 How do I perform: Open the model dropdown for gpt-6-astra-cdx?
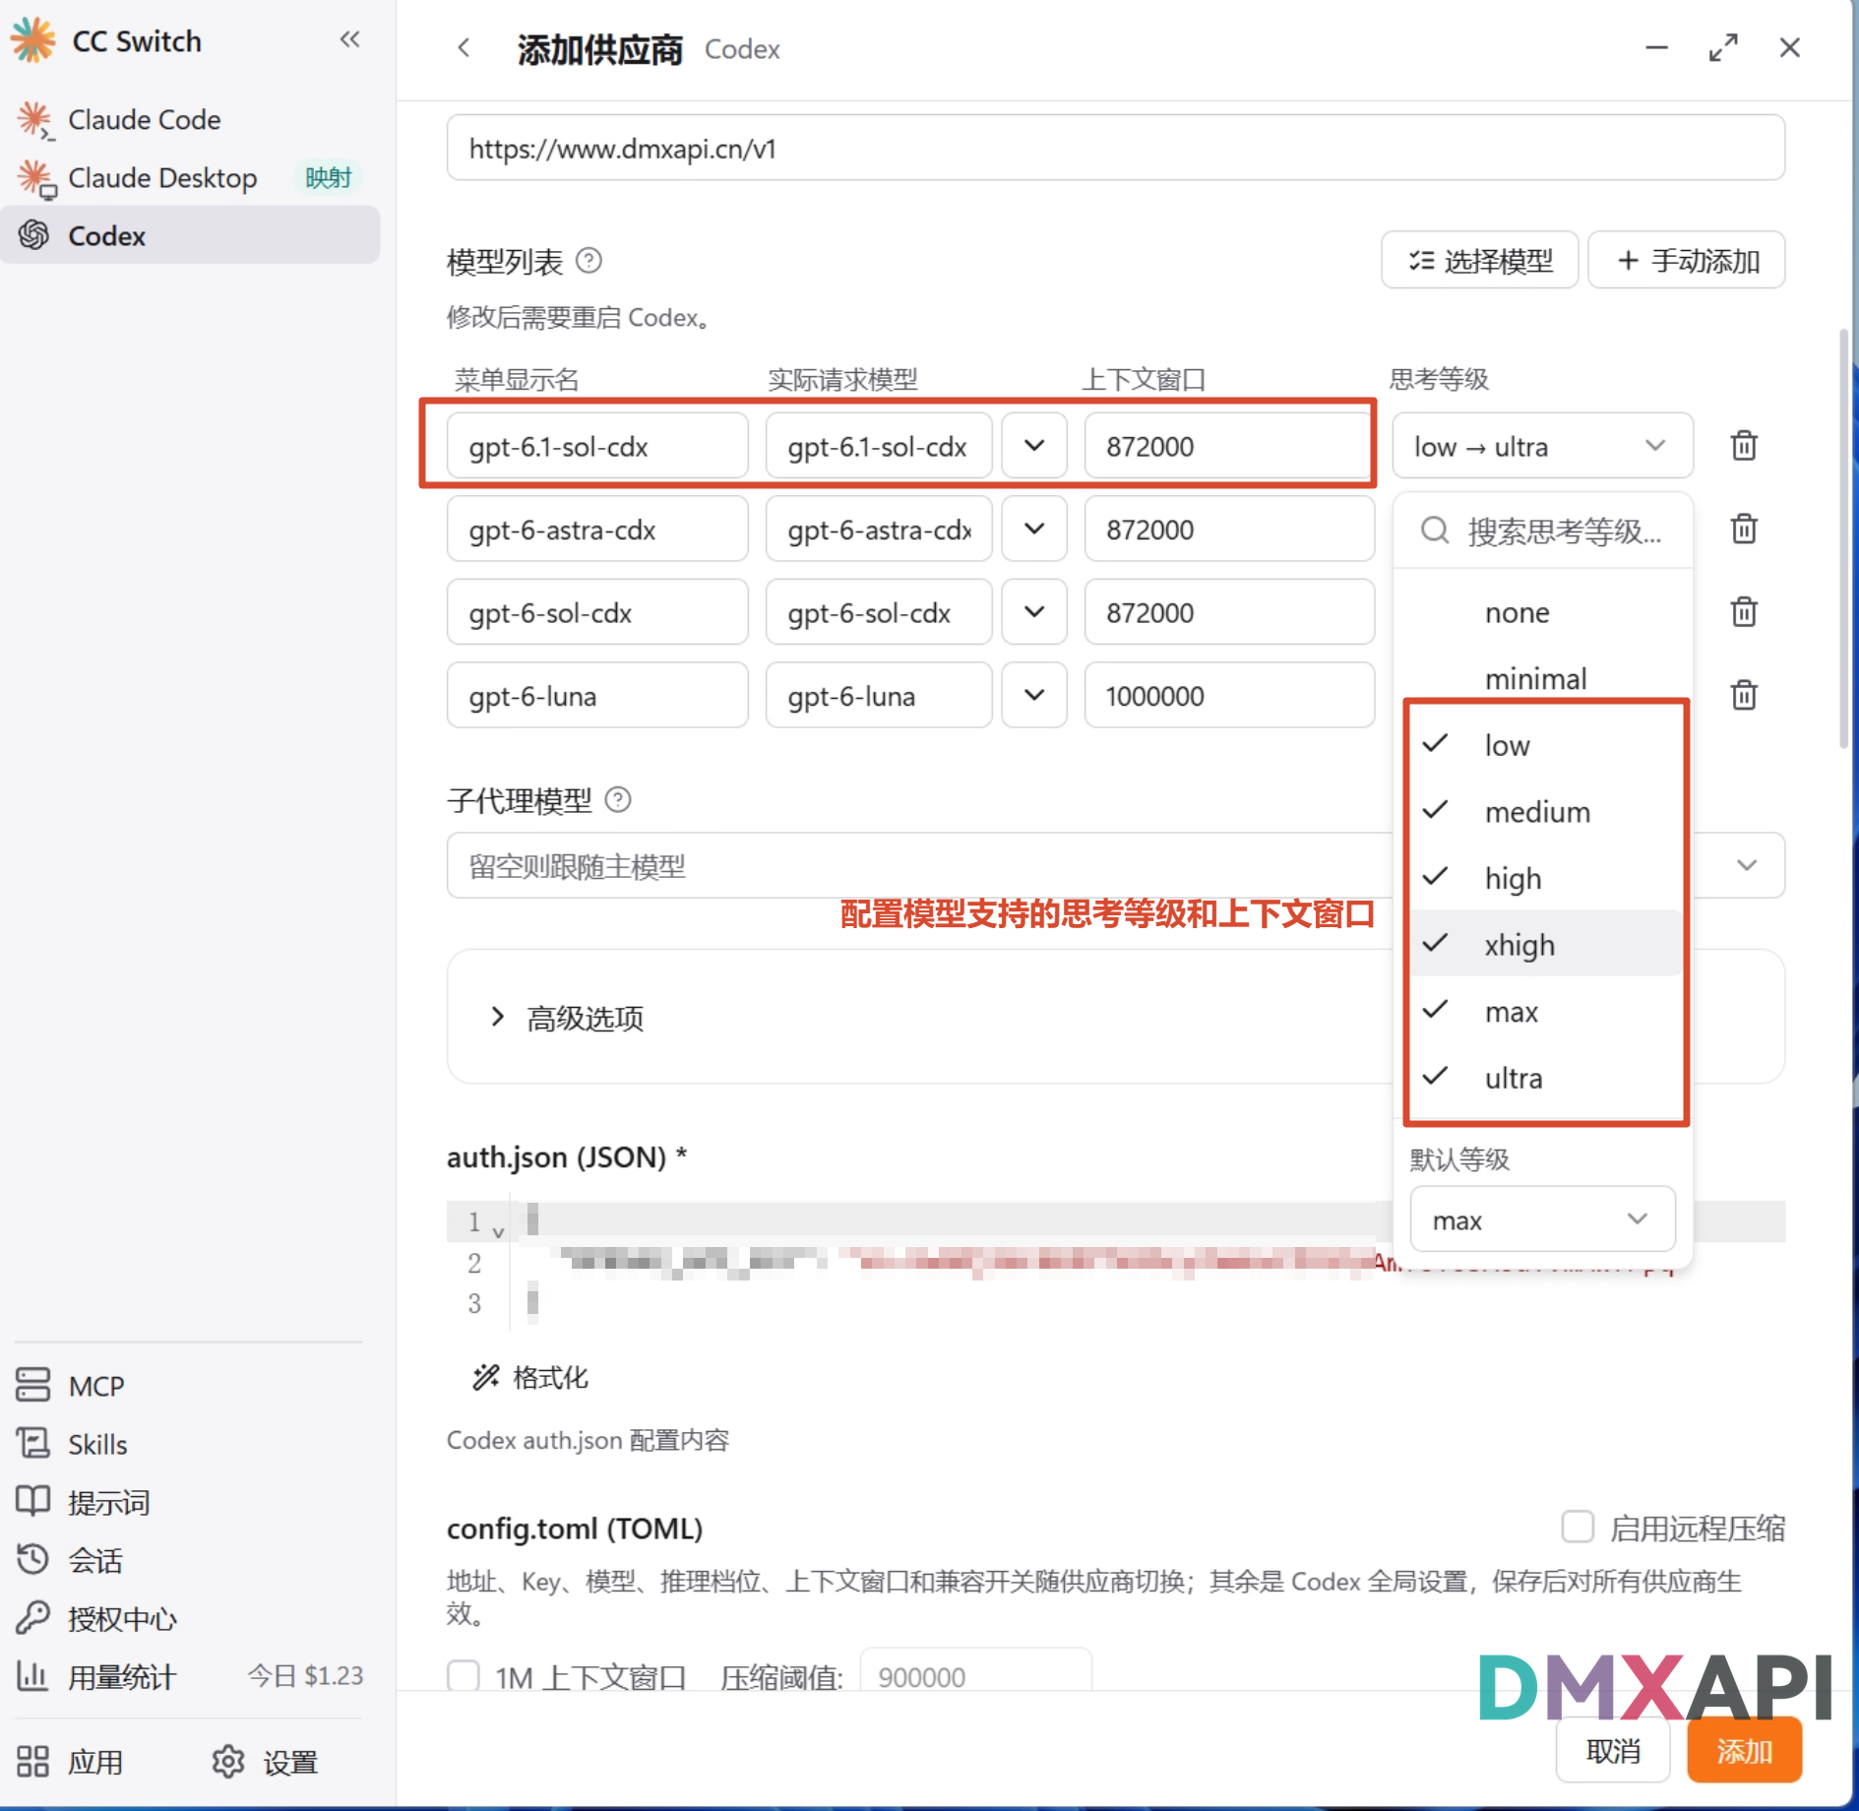click(1034, 529)
